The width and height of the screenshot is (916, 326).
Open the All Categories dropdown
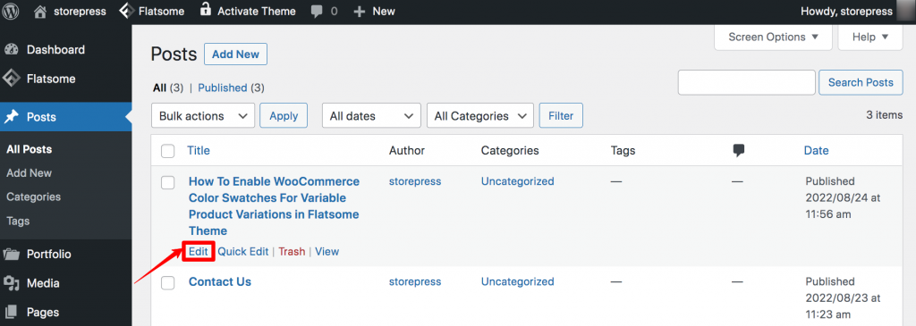tap(480, 116)
